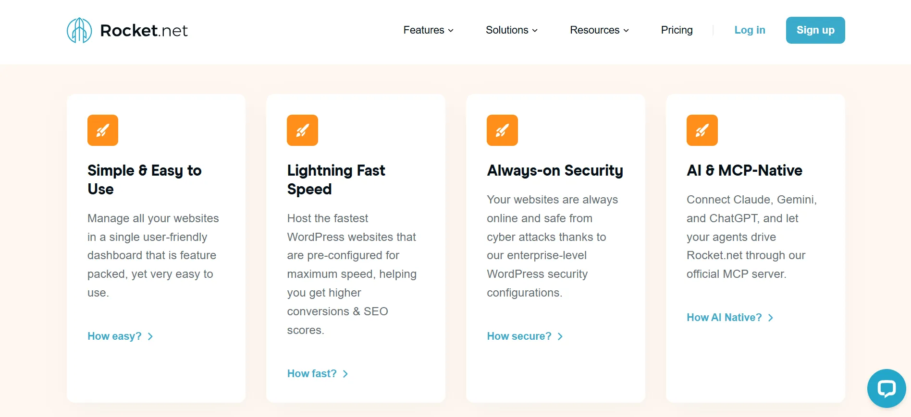Open the live chat widget
This screenshot has height=417, width=911.
(886, 388)
